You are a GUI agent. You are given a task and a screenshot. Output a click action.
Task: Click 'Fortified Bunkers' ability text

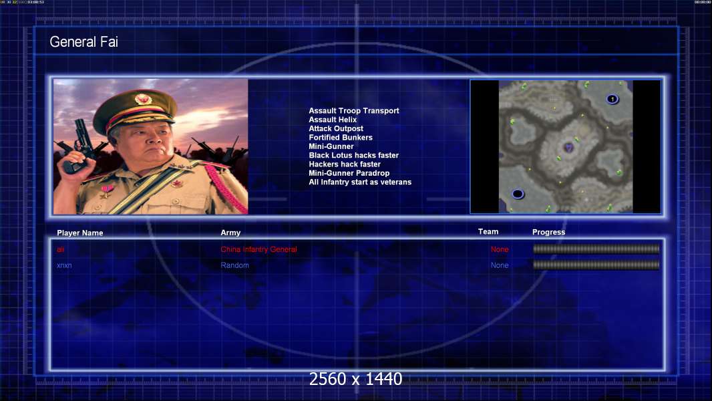[x=341, y=138]
